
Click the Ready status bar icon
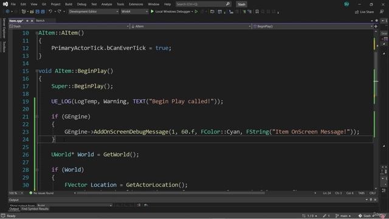[x=2, y=216]
